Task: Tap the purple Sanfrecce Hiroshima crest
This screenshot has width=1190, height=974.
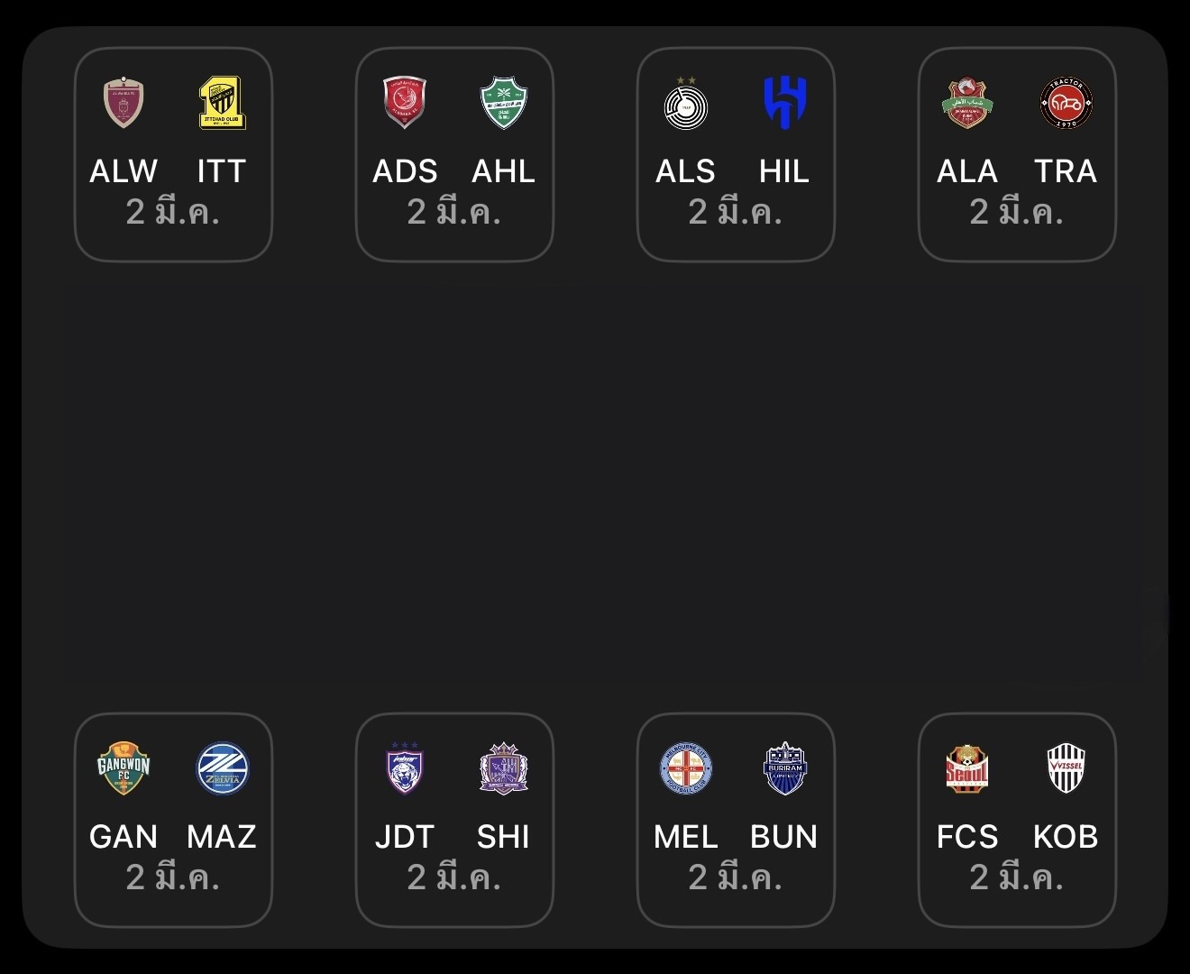Action: (x=503, y=768)
